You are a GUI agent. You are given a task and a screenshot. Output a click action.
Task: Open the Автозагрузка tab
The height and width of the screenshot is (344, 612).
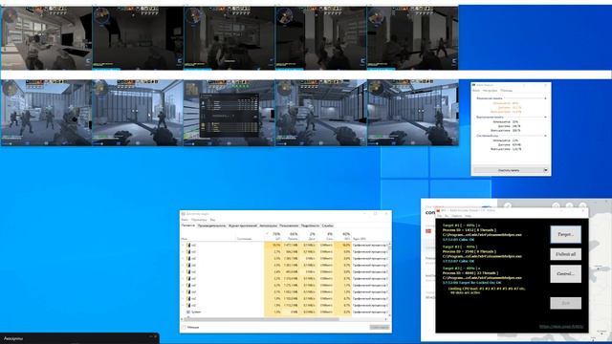pos(268,226)
